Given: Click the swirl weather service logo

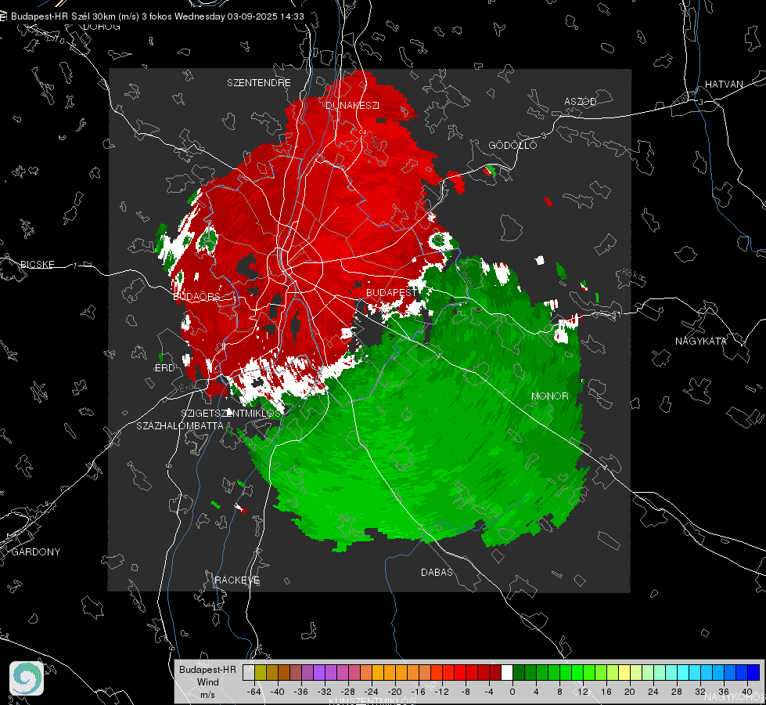Looking at the screenshot, I should point(27,678).
